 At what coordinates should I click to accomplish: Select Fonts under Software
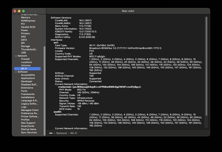point(24,91)
